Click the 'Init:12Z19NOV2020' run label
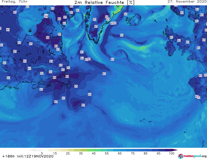Viewport: 207px width, 159px height. coord(35,156)
